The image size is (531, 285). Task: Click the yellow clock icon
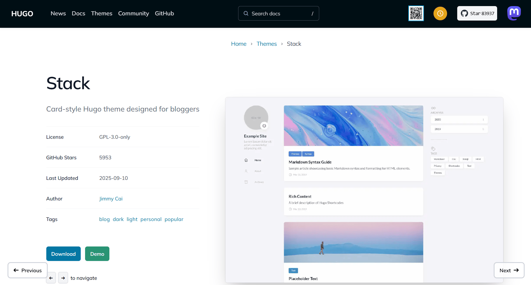pos(440,13)
